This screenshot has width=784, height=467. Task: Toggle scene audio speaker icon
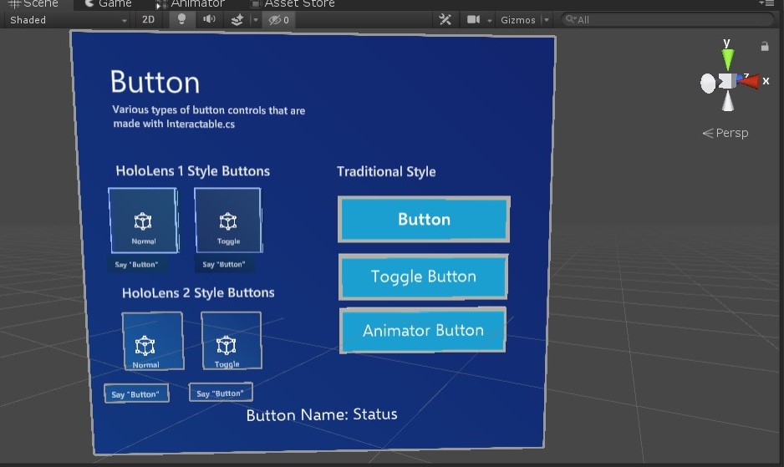tap(209, 19)
